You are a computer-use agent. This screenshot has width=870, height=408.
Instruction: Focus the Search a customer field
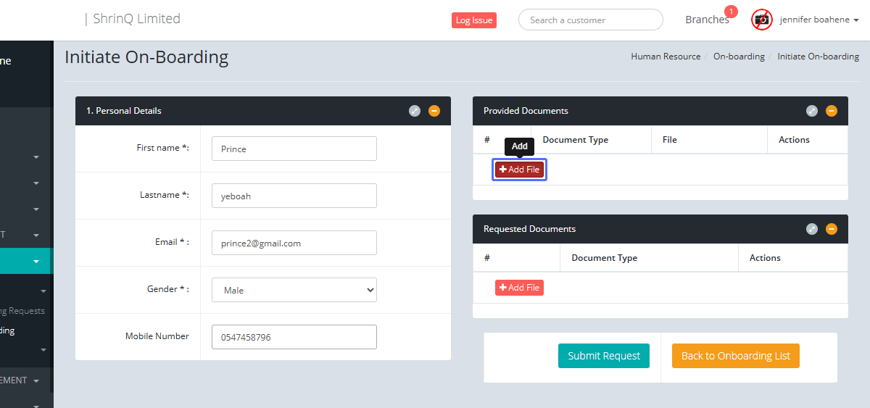[x=590, y=20]
